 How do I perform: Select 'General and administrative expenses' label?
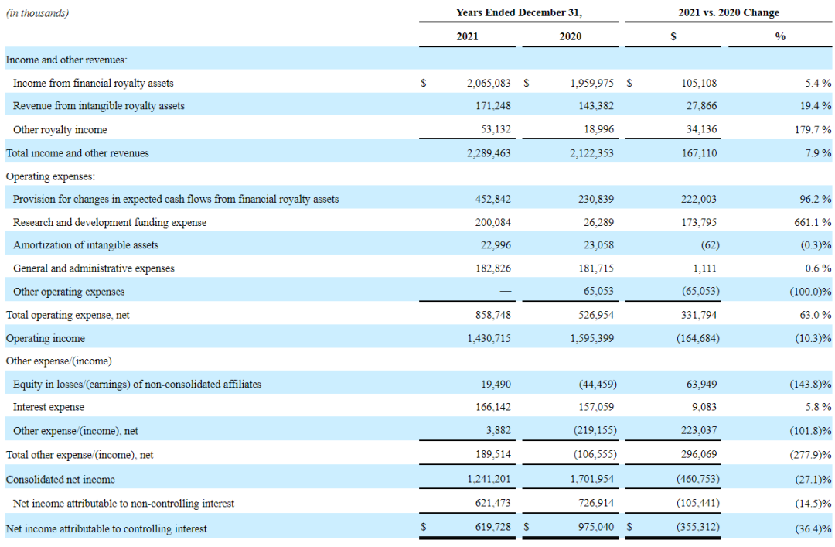tap(94, 268)
